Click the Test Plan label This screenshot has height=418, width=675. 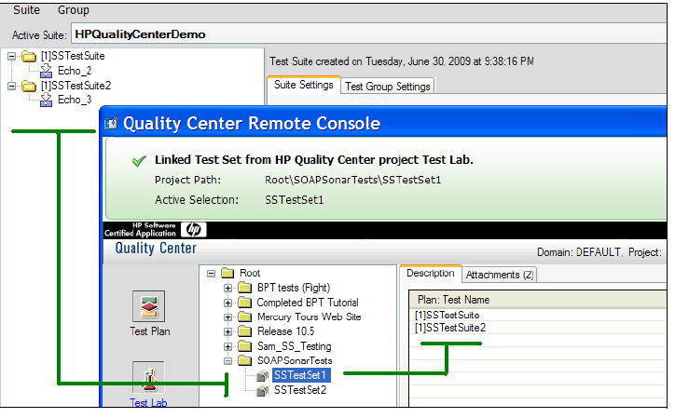[150, 331]
